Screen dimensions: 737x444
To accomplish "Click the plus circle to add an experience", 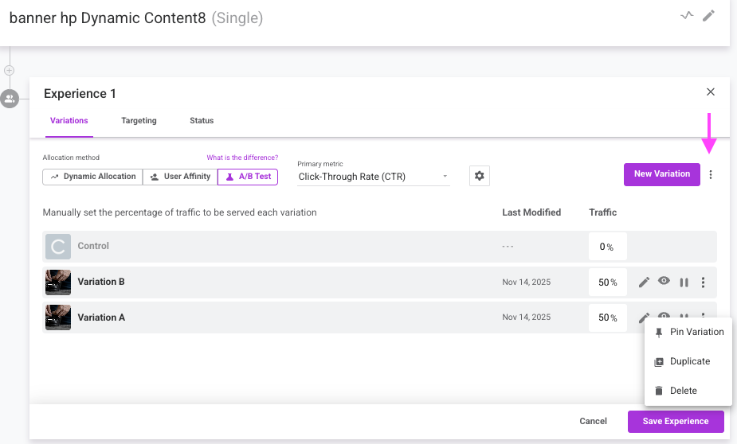I will point(9,70).
